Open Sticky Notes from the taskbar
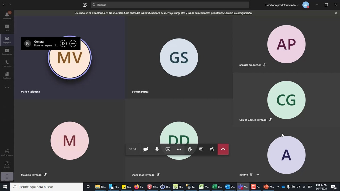This screenshot has width=340, height=191. coord(126,187)
